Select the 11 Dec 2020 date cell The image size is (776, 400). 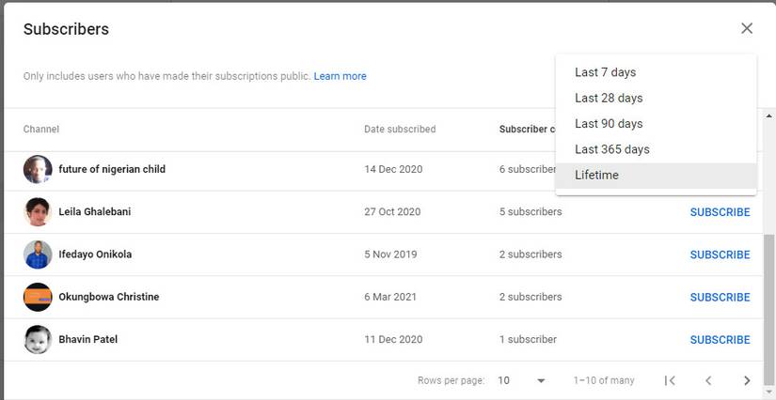click(x=393, y=339)
